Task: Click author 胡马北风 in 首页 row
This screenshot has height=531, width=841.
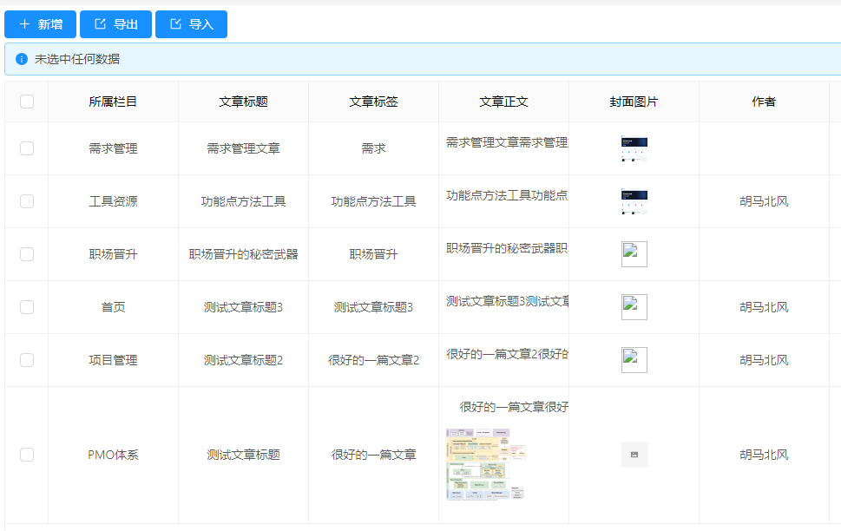Action: coord(764,307)
